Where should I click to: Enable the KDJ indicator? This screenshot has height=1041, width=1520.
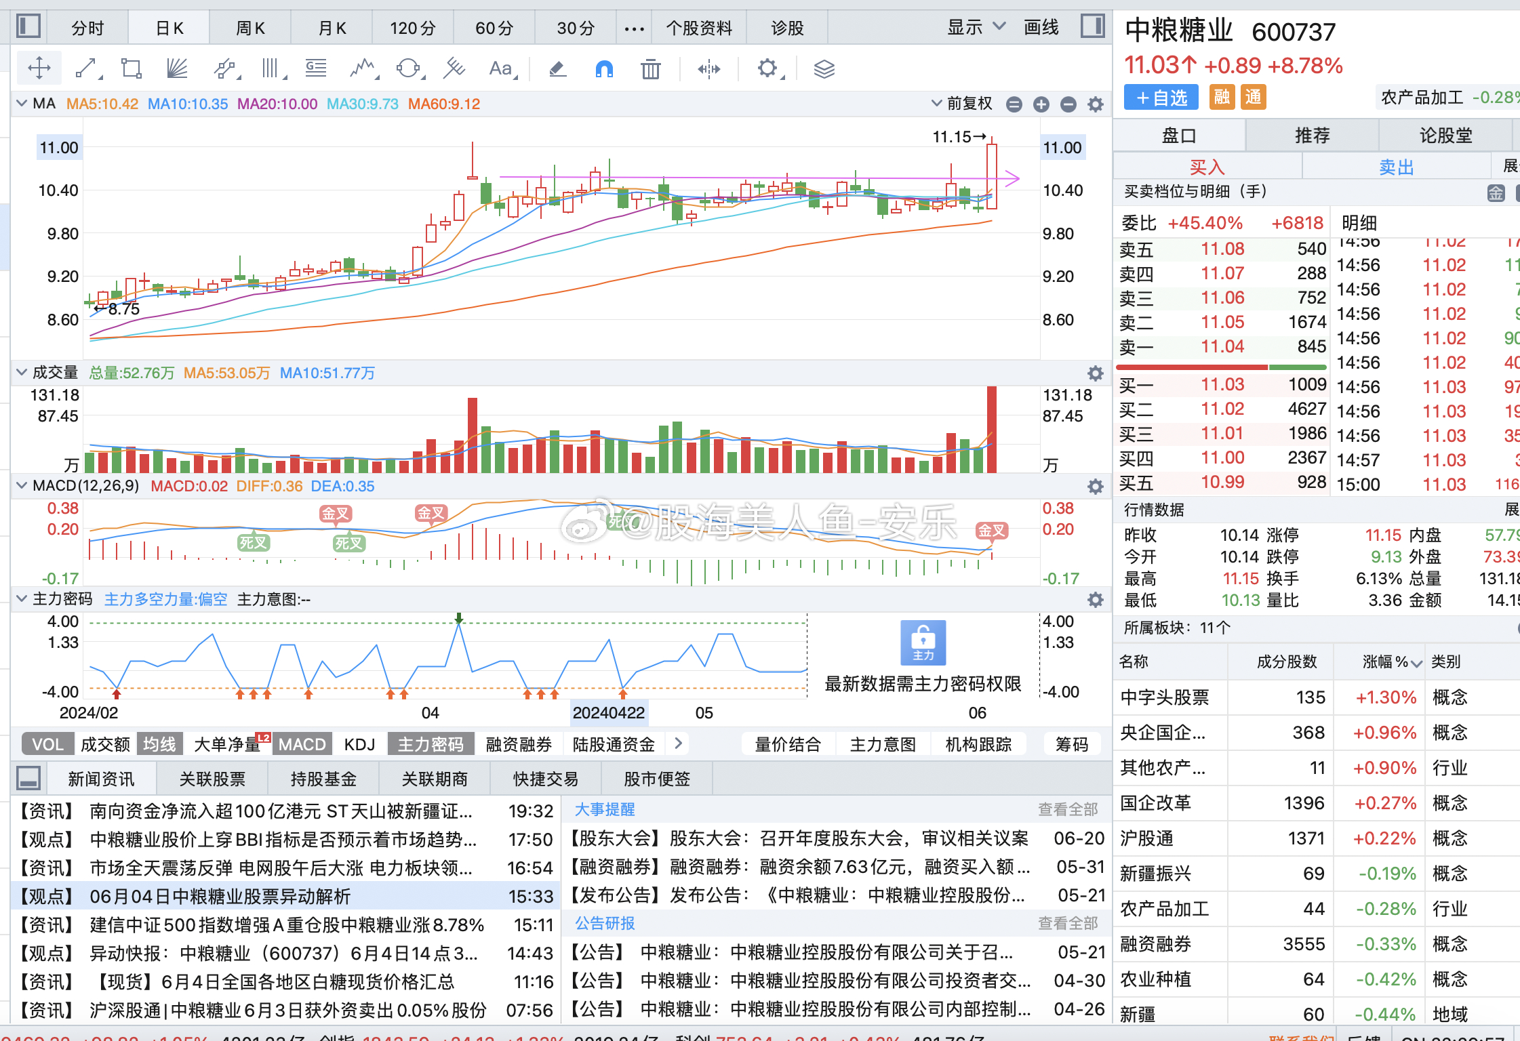[x=359, y=744]
